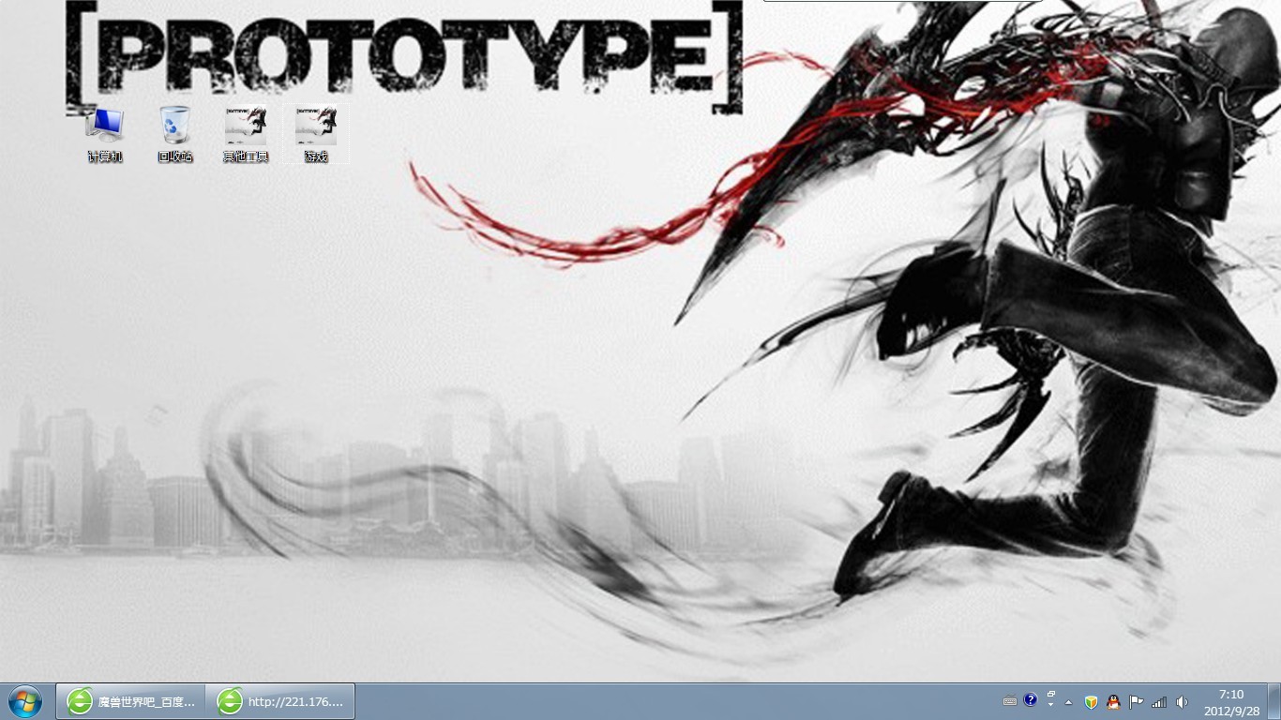Click the blue help question mark icon
Viewport: 1281px width, 720px height.
click(1031, 699)
